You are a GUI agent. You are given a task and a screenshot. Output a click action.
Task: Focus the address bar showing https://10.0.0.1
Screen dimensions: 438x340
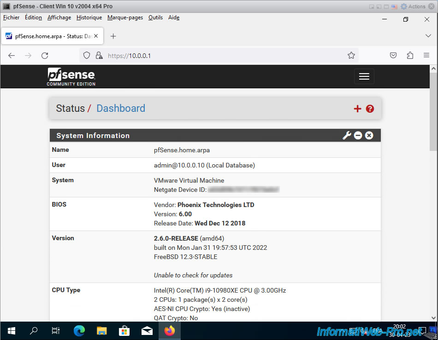pos(219,56)
